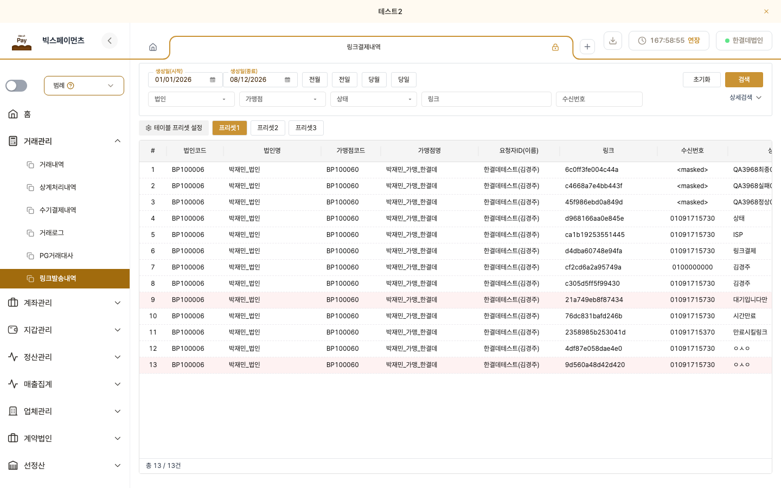Select the 프리셋3 preset

[306, 128]
